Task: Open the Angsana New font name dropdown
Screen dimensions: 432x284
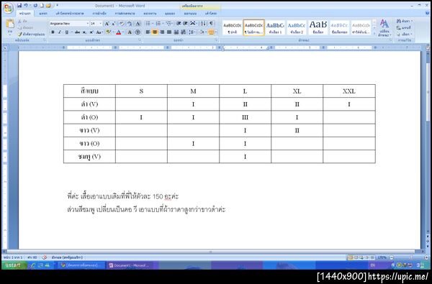Action: (88, 24)
